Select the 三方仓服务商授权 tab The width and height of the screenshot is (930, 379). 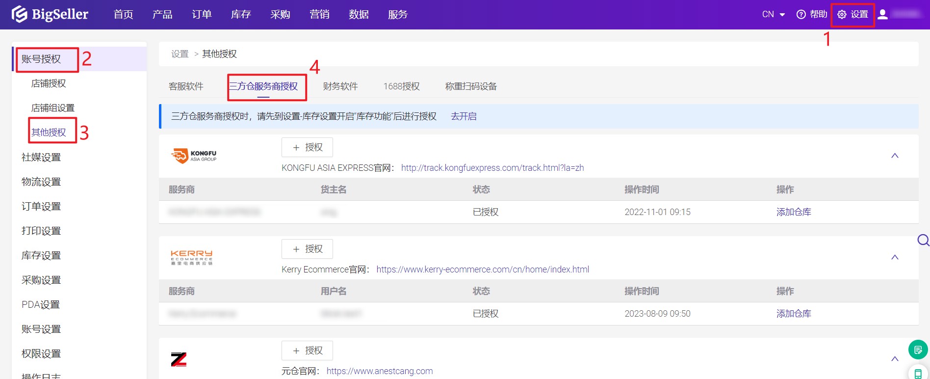click(x=263, y=86)
